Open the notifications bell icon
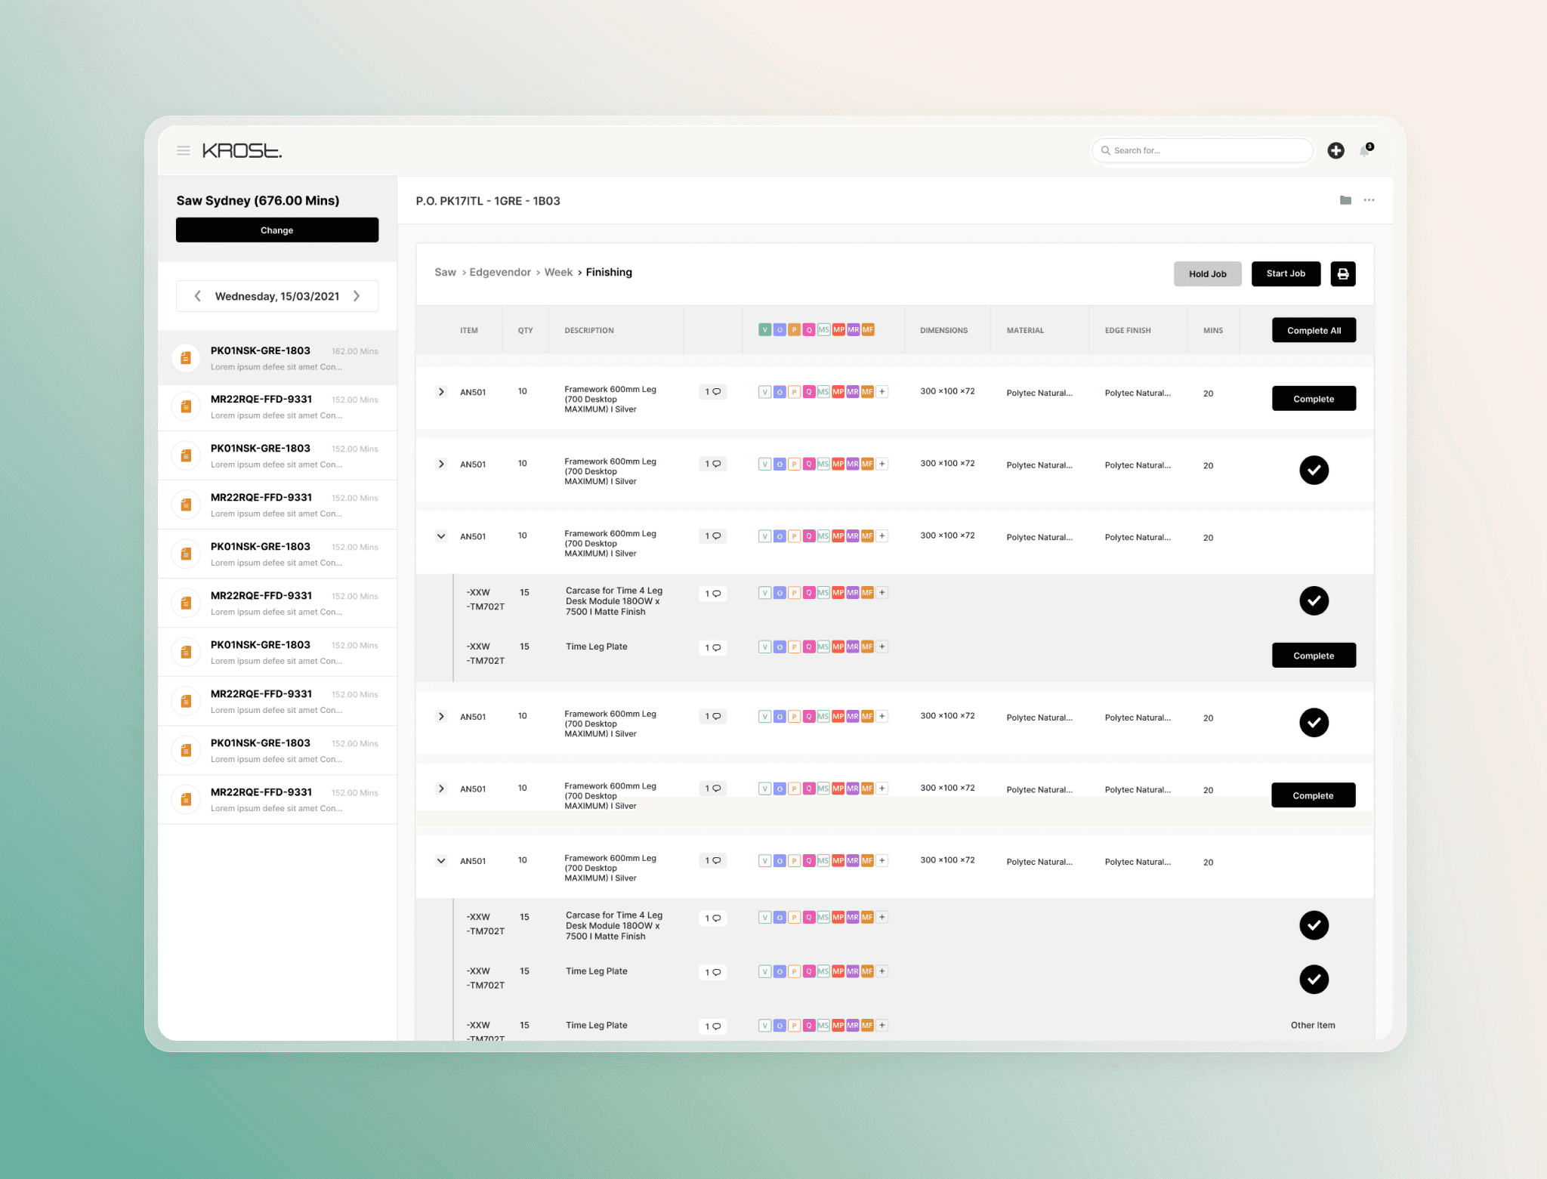The width and height of the screenshot is (1547, 1179). 1365,151
